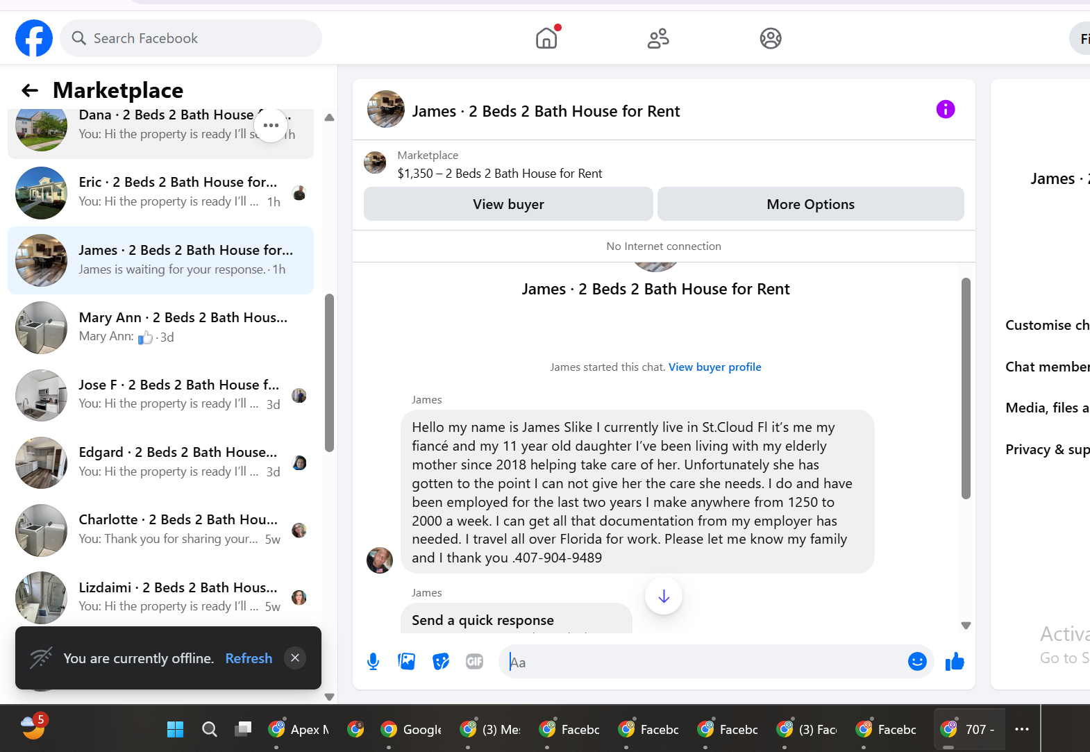Expand Privacy & support section
This screenshot has width=1090, height=752.
coord(1047,449)
